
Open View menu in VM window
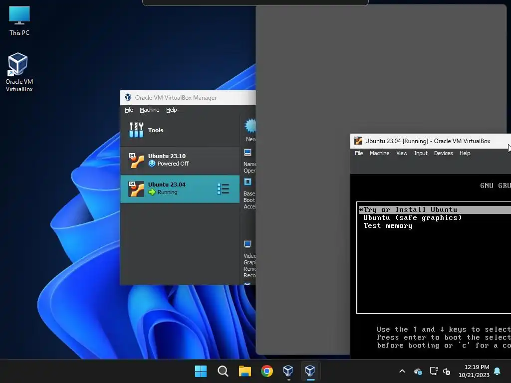pos(402,153)
